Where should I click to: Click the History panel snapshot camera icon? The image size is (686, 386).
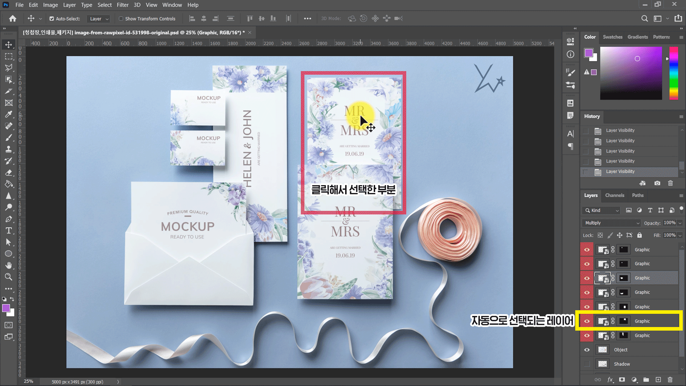click(657, 183)
